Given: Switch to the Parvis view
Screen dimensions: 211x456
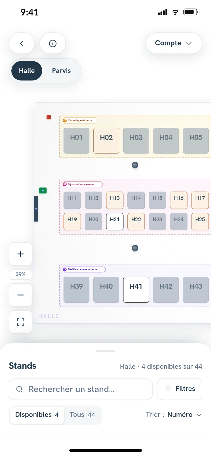Looking at the screenshot, I should point(61,71).
